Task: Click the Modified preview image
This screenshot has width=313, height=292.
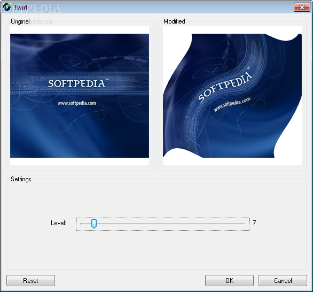Action: pos(232,96)
